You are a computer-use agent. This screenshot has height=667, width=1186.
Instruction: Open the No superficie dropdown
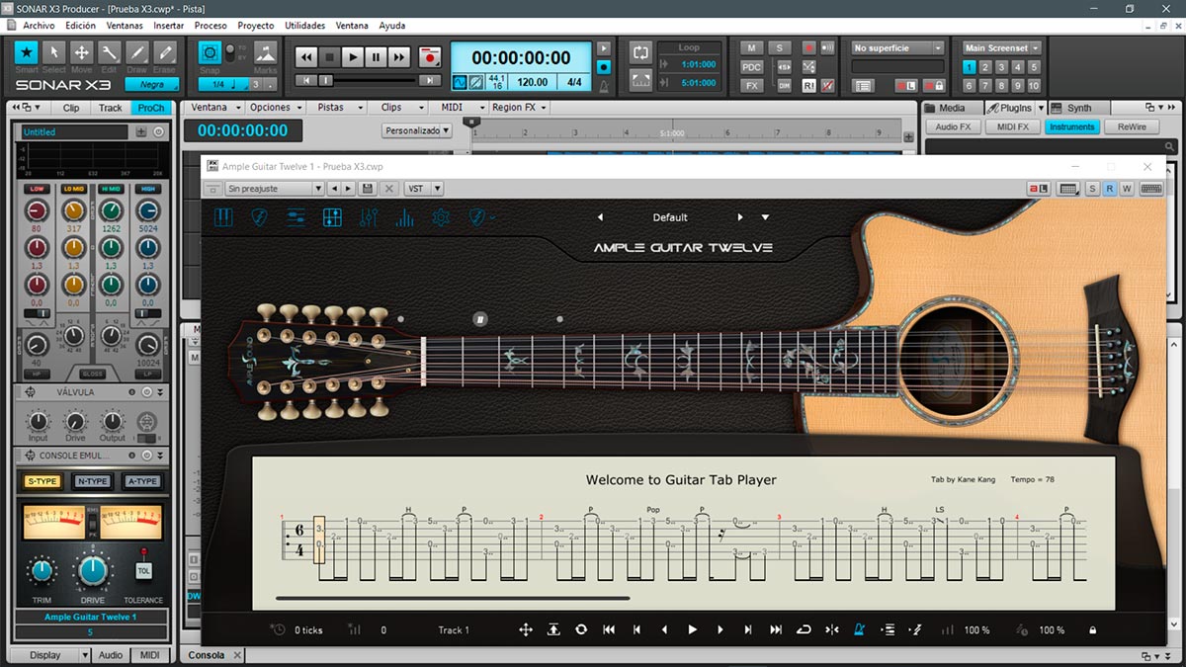coord(897,47)
